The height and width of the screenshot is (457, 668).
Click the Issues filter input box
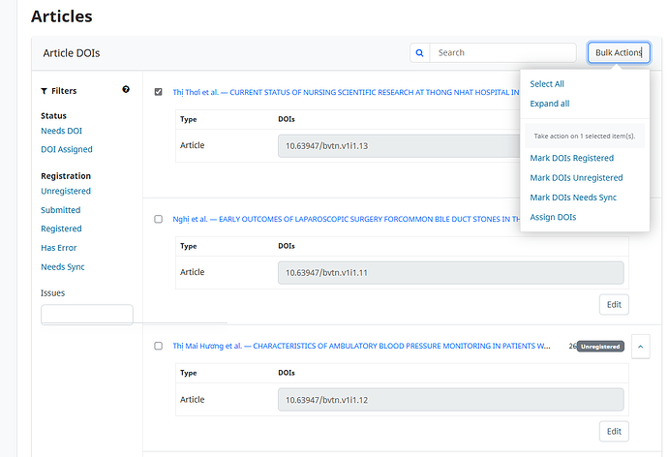click(87, 315)
